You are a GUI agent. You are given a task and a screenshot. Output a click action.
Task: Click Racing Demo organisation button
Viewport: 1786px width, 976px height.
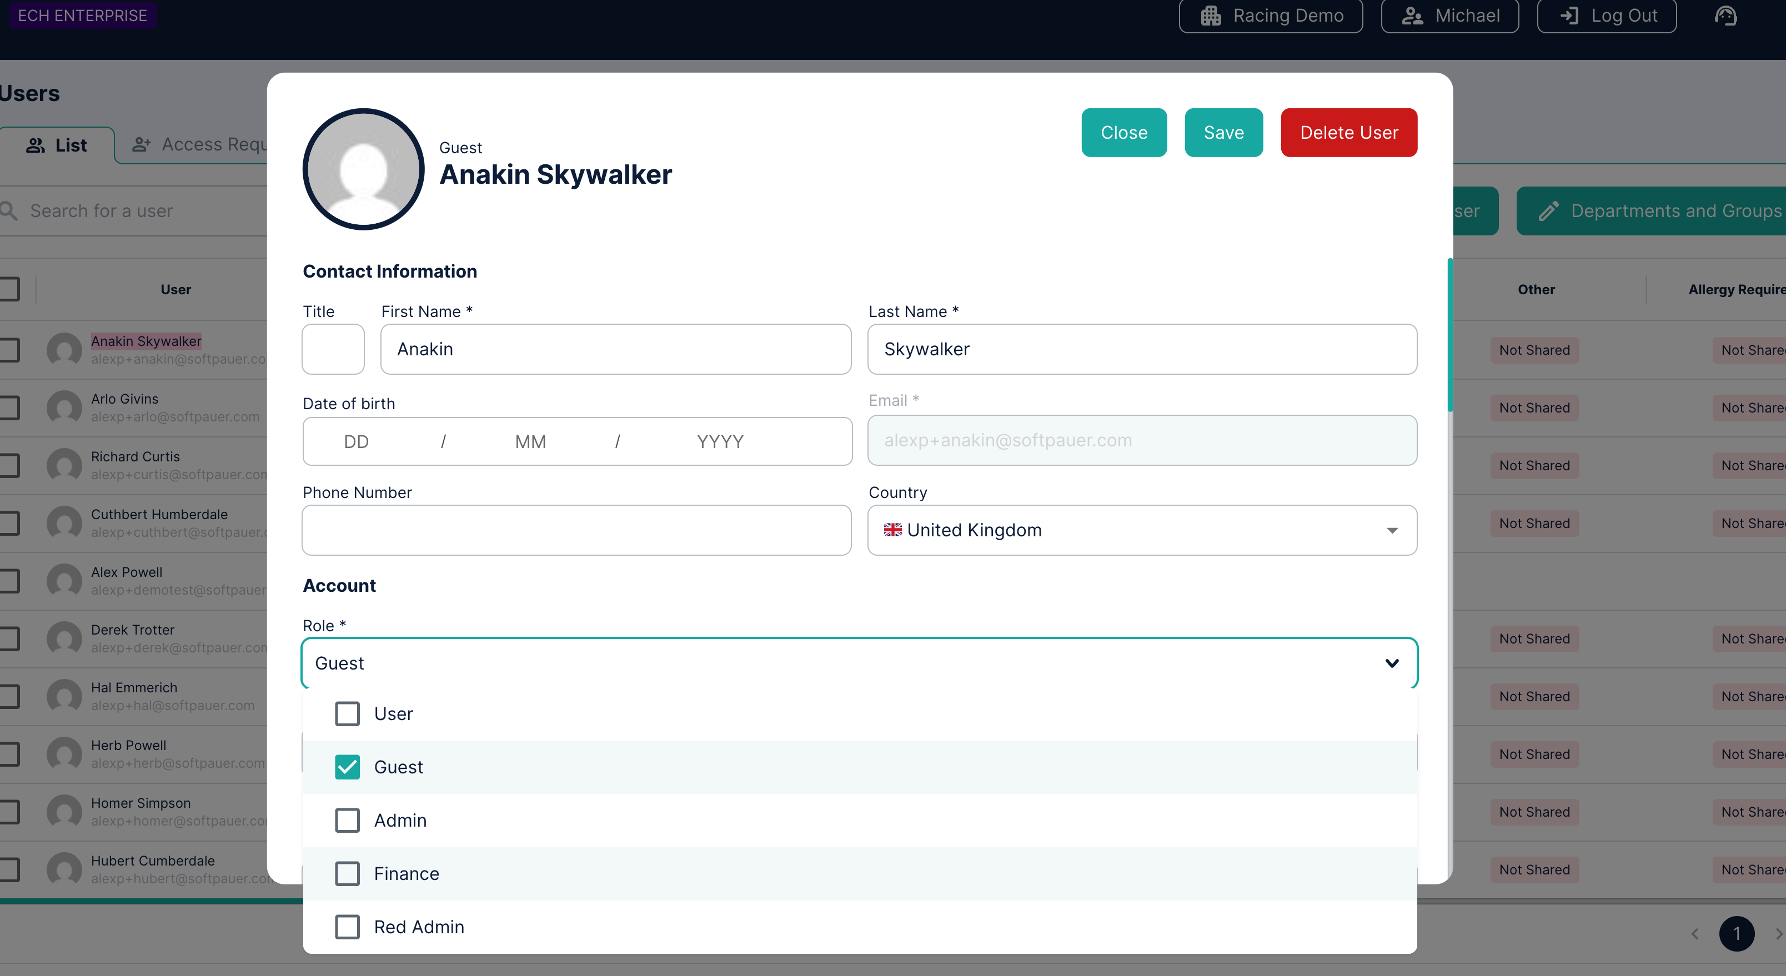[x=1271, y=15]
